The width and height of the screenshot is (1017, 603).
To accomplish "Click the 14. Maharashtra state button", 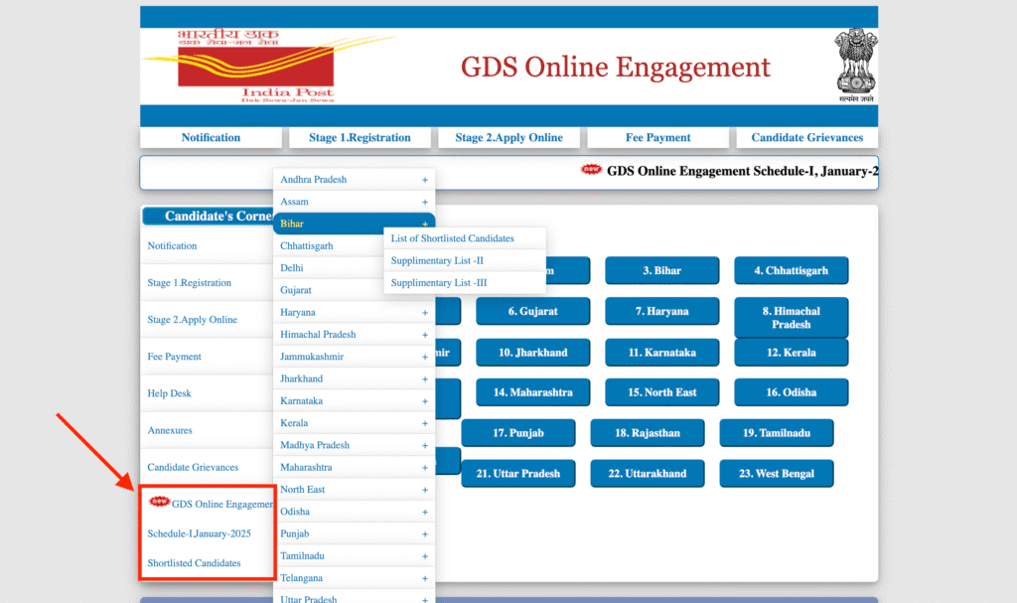I will [532, 392].
